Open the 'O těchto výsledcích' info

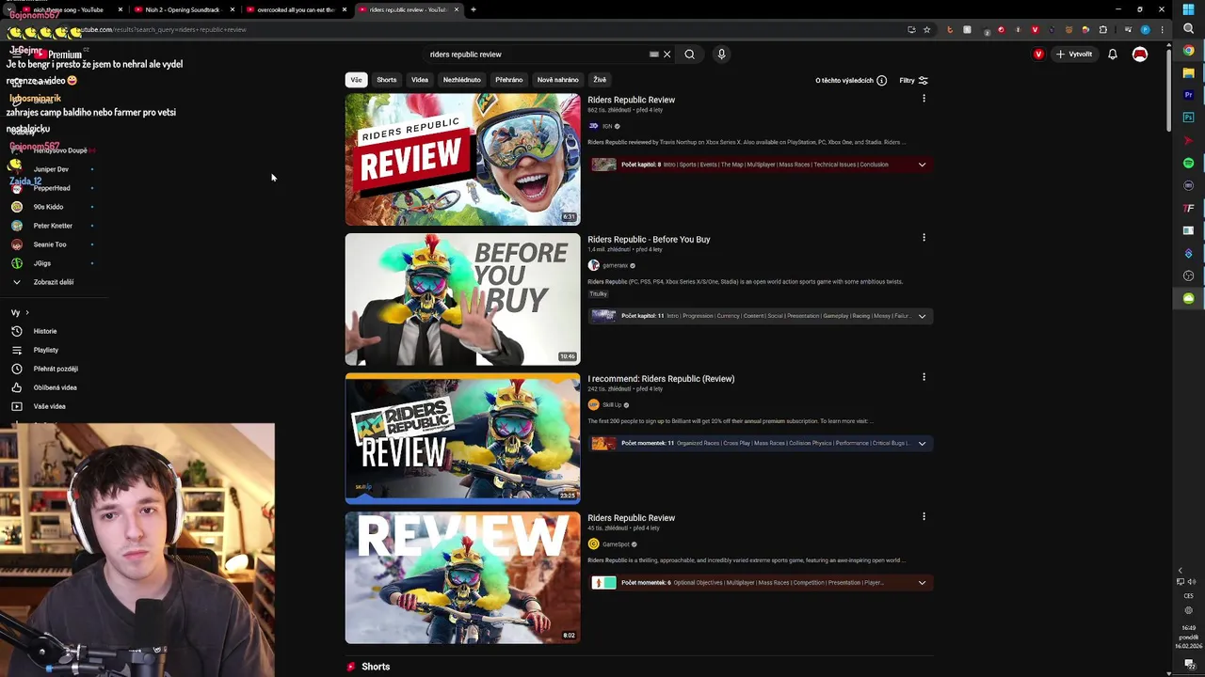851,81
